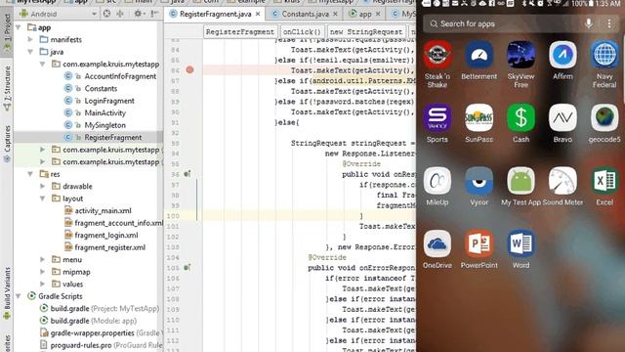
Task: Open the OneDrive app
Action: [437, 243]
